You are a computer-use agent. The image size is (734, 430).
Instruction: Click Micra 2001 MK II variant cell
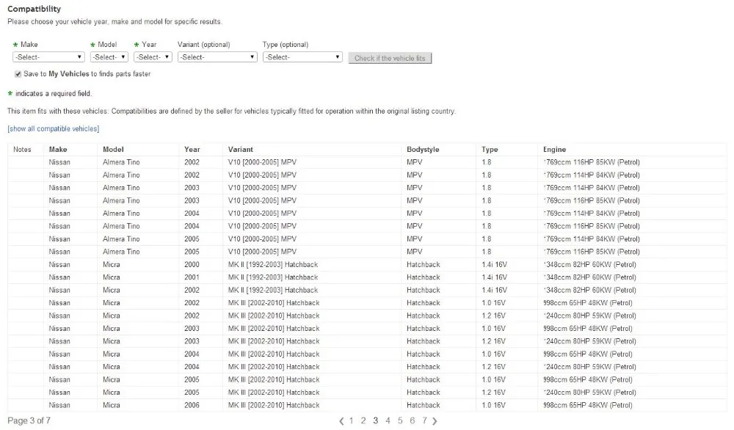(273, 277)
